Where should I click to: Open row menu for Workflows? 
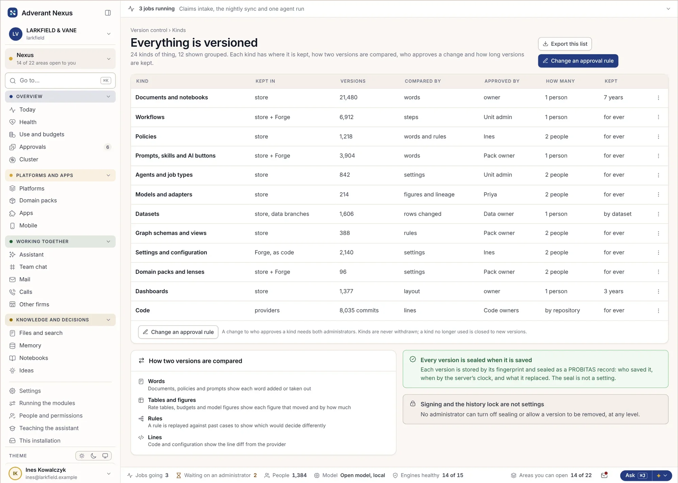pos(658,117)
